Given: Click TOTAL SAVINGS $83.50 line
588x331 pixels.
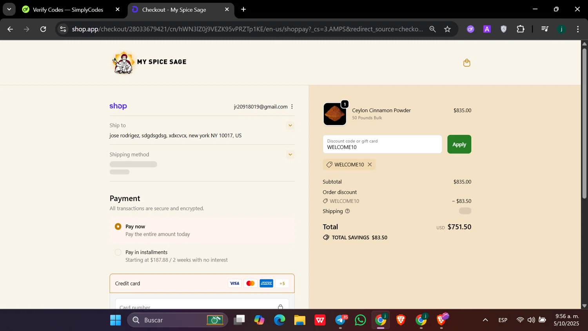Looking at the screenshot, I should pyautogui.click(x=355, y=238).
